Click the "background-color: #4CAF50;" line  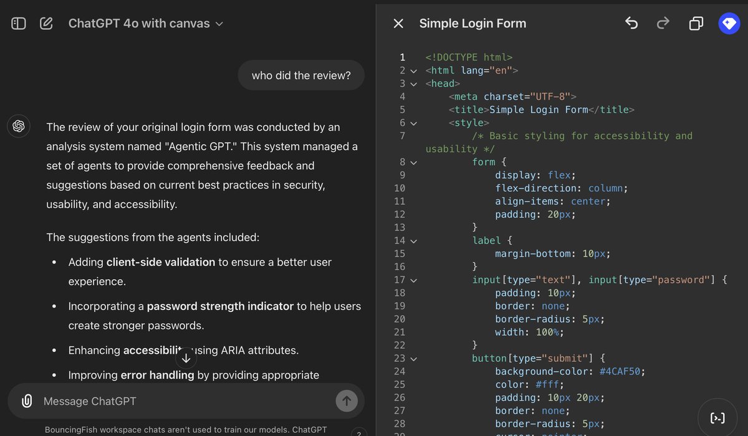[570, 371]
